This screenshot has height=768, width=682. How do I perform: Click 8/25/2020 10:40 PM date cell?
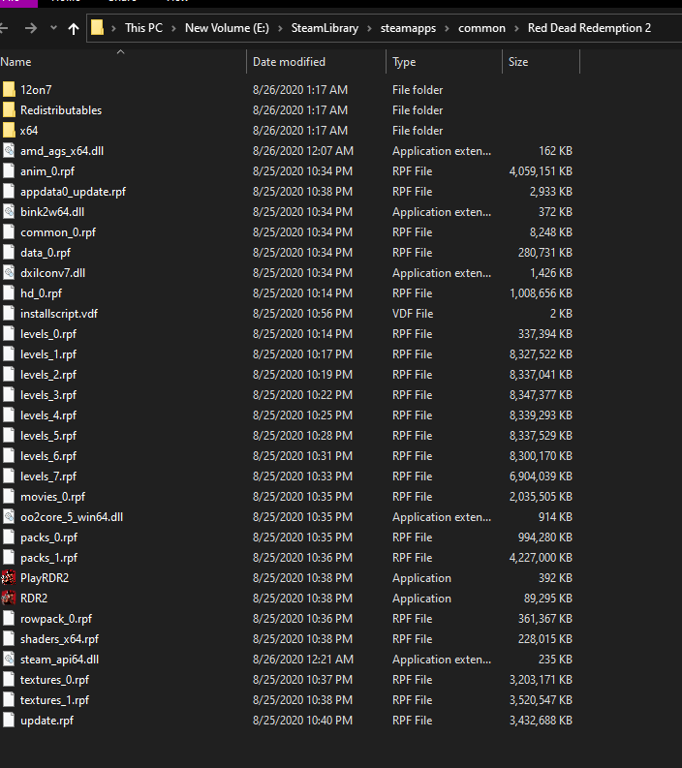coord(302,720)
